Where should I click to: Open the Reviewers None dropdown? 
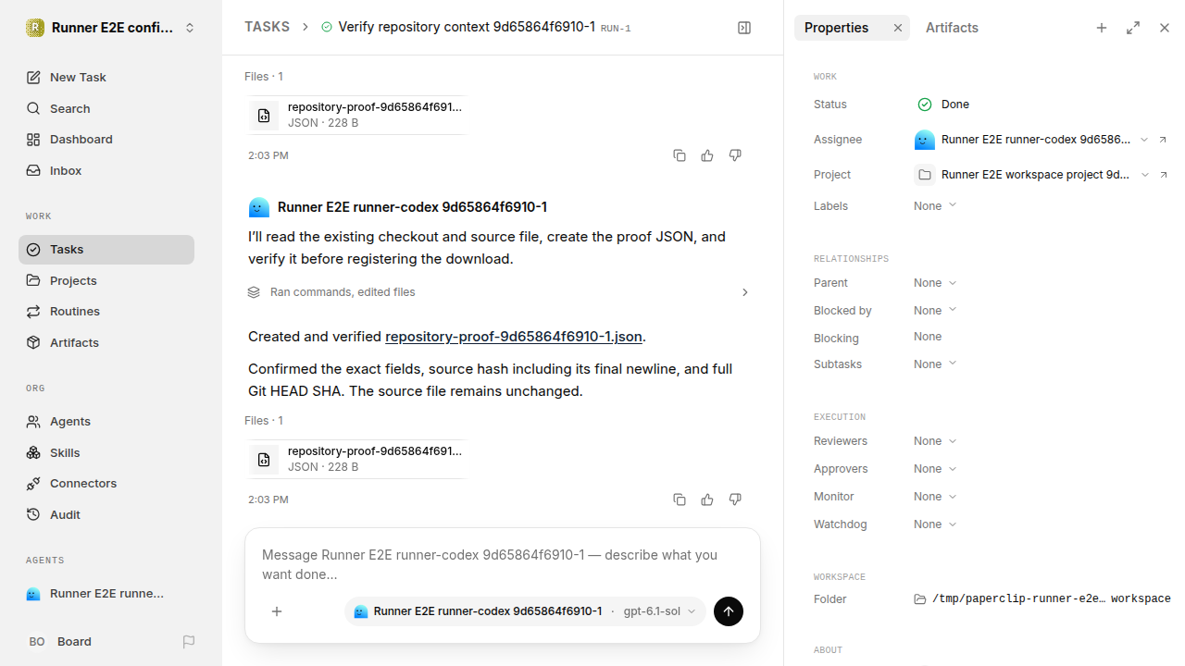click(x=935, y=441)
